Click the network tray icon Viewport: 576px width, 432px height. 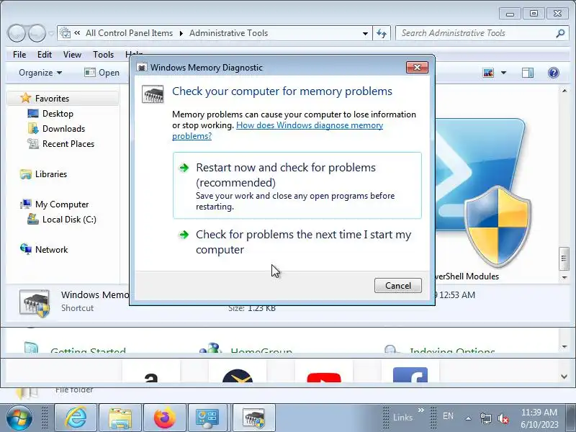pyautogui.click(x=485, y=418)
